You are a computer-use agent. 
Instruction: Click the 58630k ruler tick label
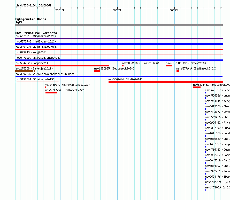click(174, 10)
